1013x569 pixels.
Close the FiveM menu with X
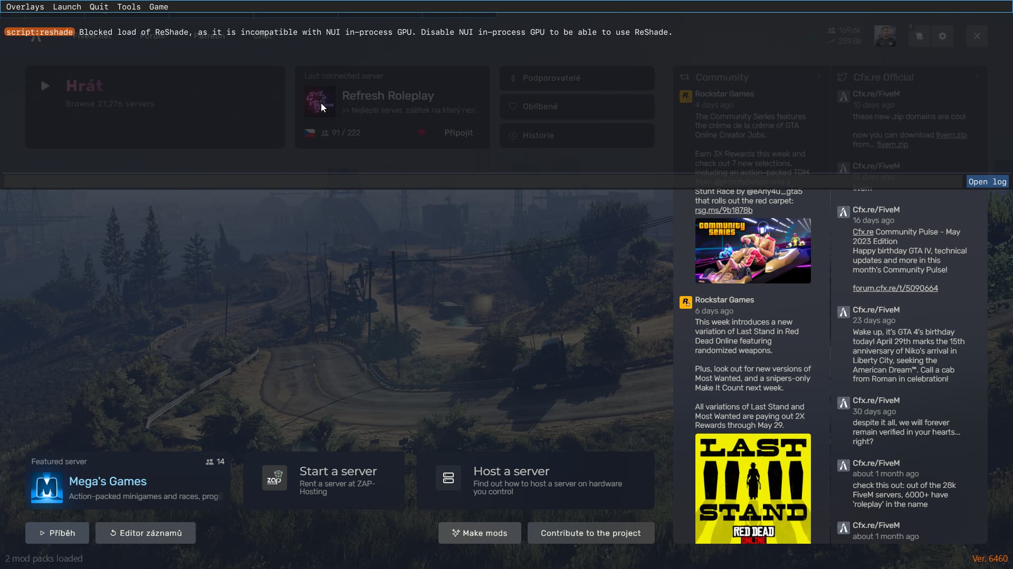tap(977, 36)
